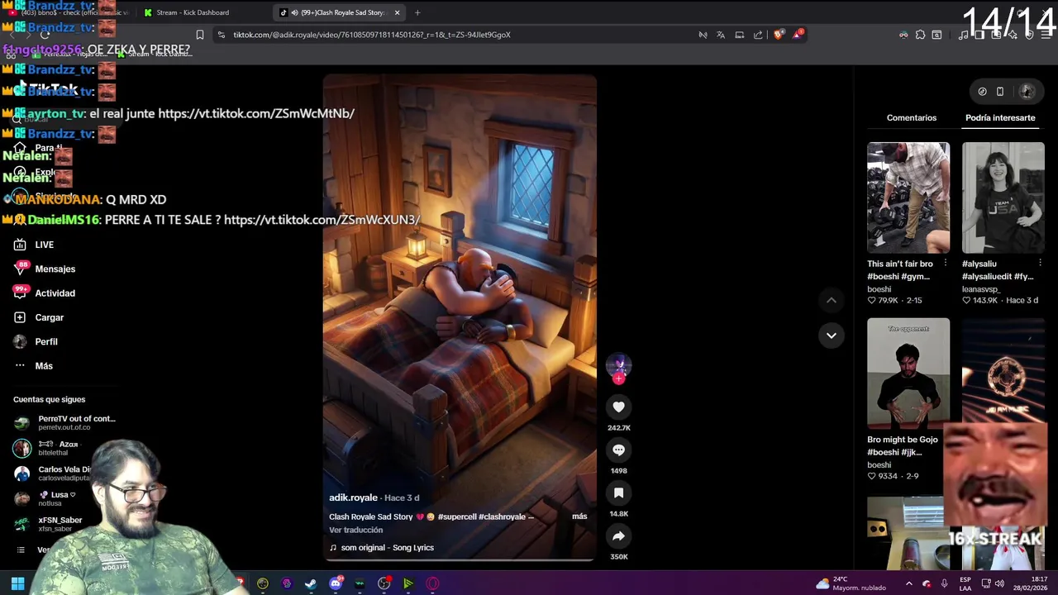1058x595 pixels.
Task: Follow adik.royale via the red plus badge
Action: pyautogui.click(x=618, y=378)
